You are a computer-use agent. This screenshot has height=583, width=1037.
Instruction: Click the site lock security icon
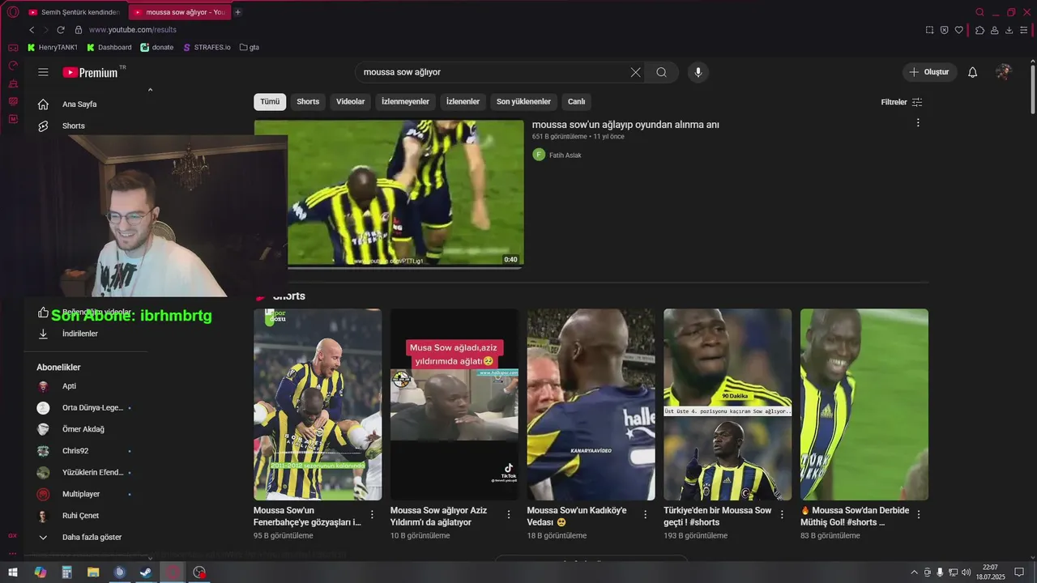coord(79,30)
